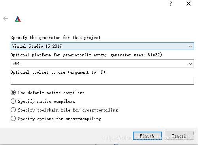This screenshot has width=198, height=145.
Task: Select Use default native compilers radio button
Action: click(x=13, y=93)
